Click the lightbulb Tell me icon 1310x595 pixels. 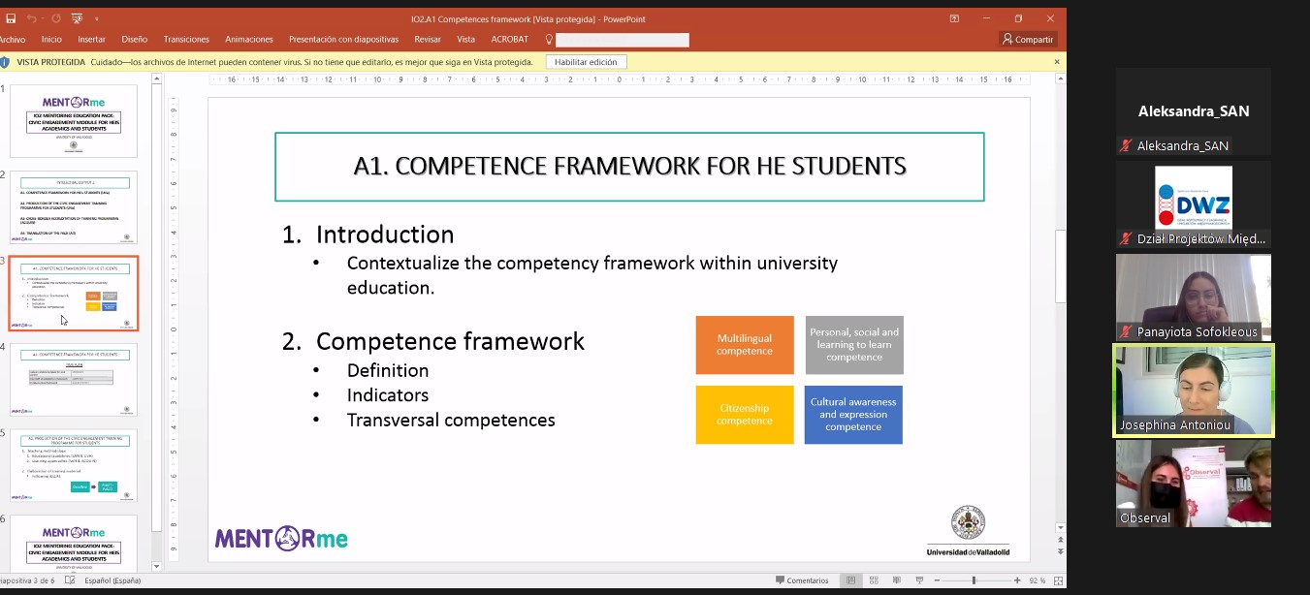pos(549,40)
